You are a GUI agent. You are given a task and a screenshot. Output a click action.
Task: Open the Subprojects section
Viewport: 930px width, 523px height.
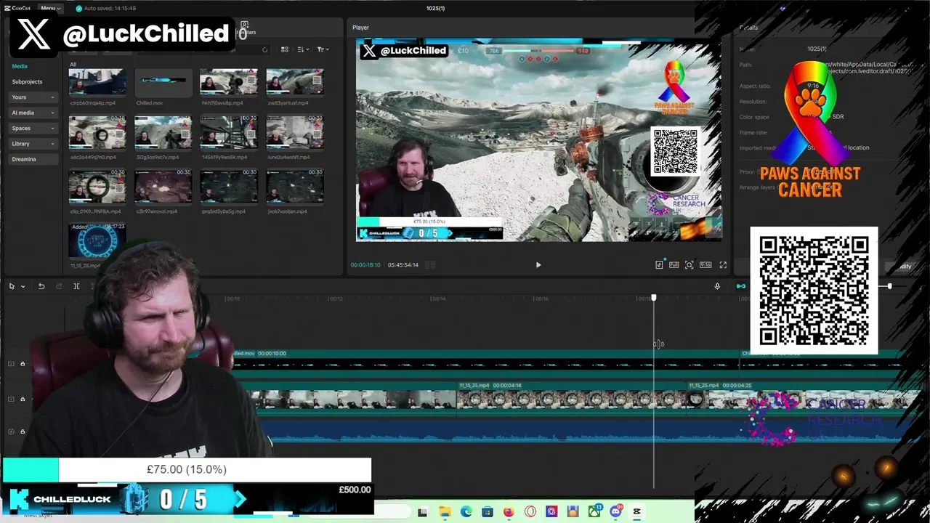coord(27,82)
